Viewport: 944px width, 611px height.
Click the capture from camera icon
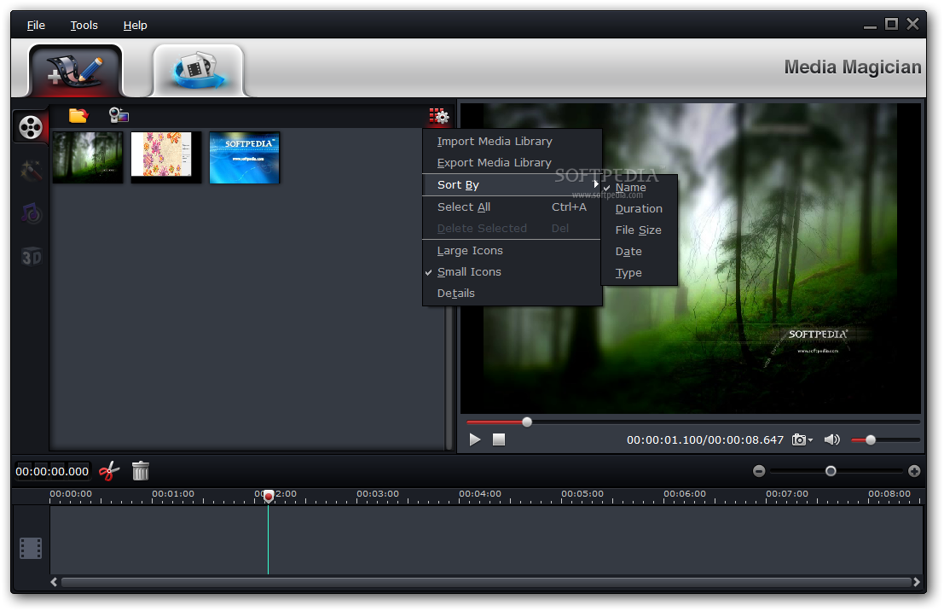pyautogui.click(x=119, y=115)
